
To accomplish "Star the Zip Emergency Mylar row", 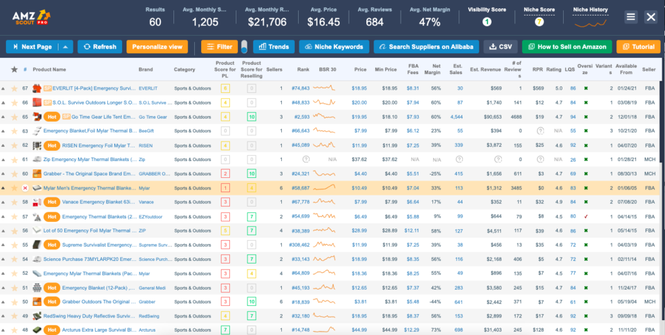I will (x=14, y=160).
